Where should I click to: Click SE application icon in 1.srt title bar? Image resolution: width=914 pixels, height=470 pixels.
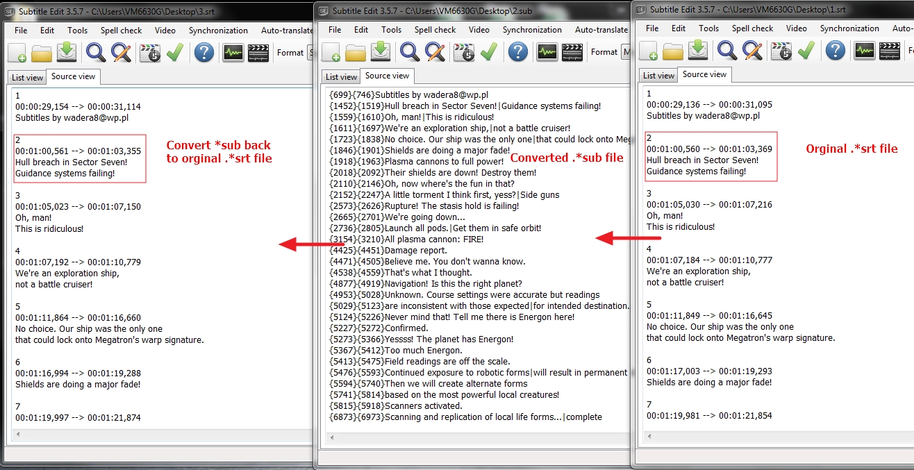tap(640, 9)
